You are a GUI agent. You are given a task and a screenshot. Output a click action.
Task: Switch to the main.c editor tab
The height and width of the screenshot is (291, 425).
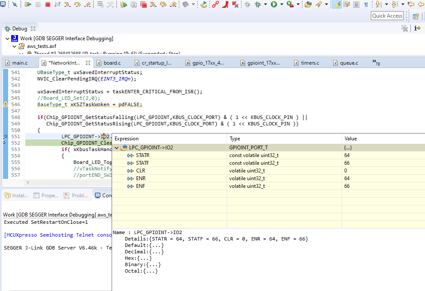(19, 63)
